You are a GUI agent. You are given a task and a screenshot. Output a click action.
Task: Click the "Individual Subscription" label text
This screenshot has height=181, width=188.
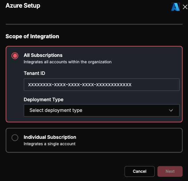[50, 137]
